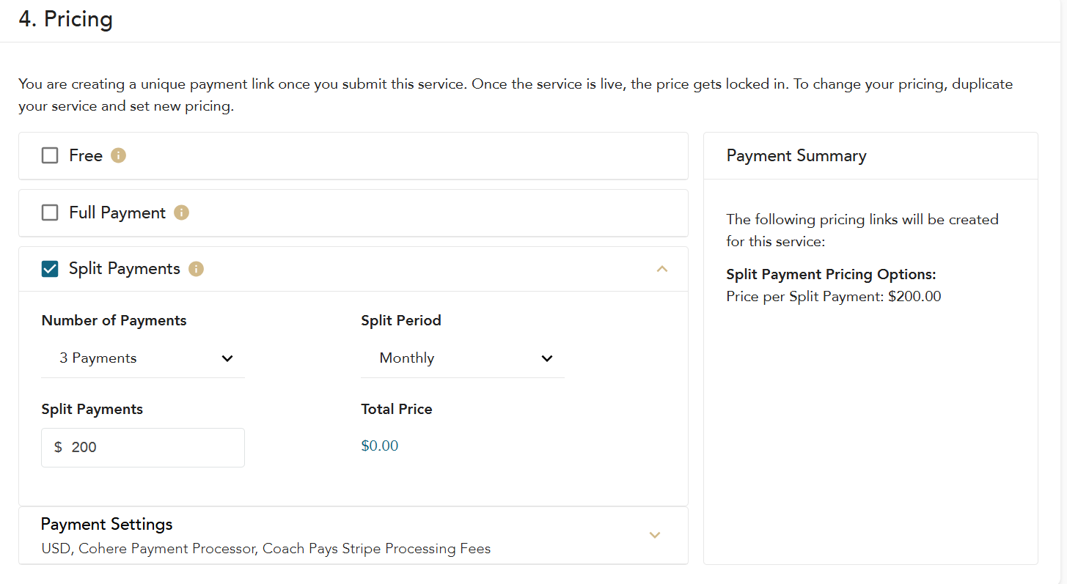Click the info icon next to Free
The image size is (1067, 584).
click(x=118, y=155)
